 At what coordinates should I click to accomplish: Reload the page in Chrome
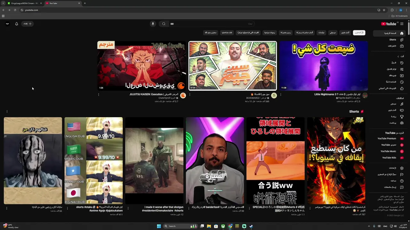coord(15,10)
